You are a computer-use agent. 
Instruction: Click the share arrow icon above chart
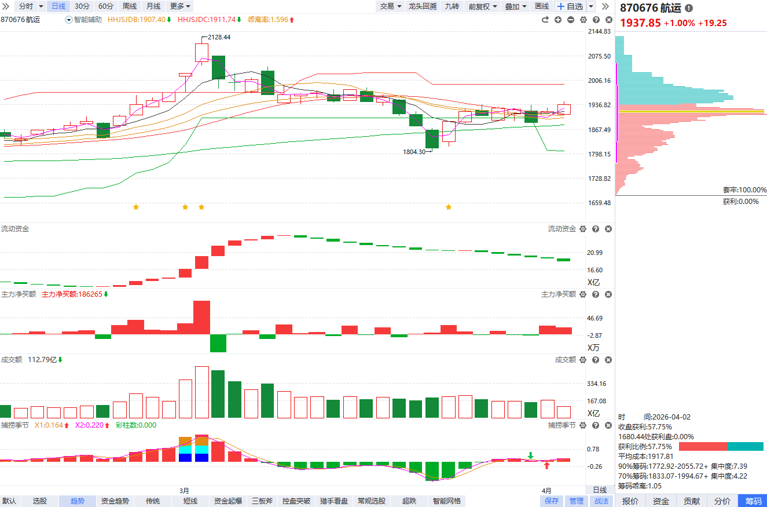click(545, 20)
